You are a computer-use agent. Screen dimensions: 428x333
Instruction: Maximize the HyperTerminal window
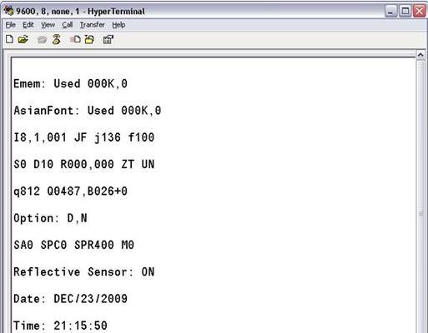pos(405,12)
